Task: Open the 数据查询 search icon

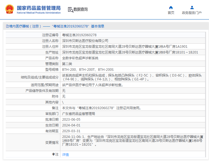Action: [x=70, y=10]
